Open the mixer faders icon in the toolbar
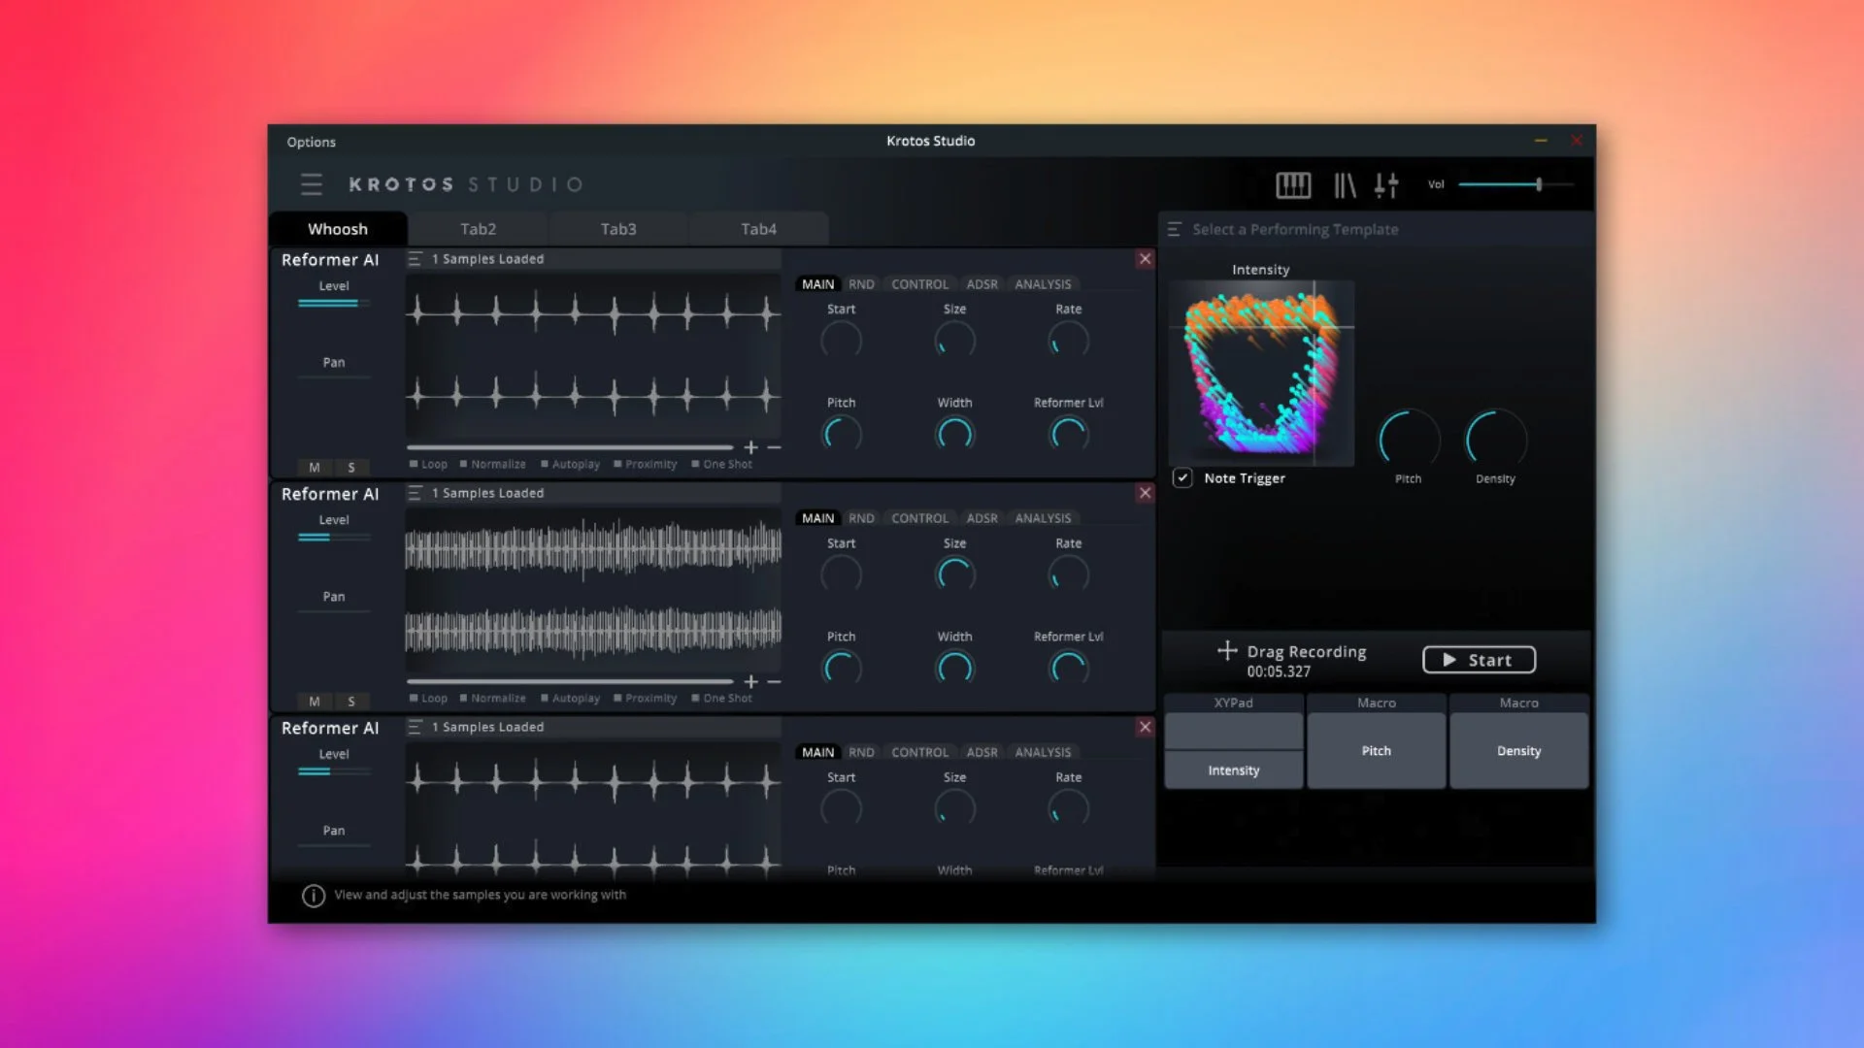1864x1048 pixels. [x=1386, y=184]
